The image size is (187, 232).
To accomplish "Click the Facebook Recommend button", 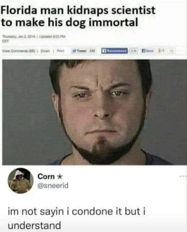I will tap(115, 51).
